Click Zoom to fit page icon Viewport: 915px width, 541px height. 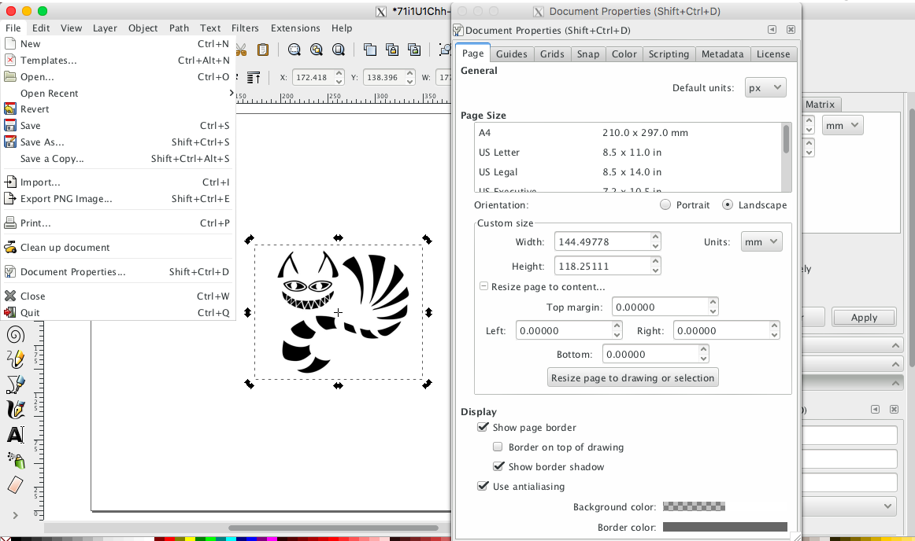click(x=339, y=50)
